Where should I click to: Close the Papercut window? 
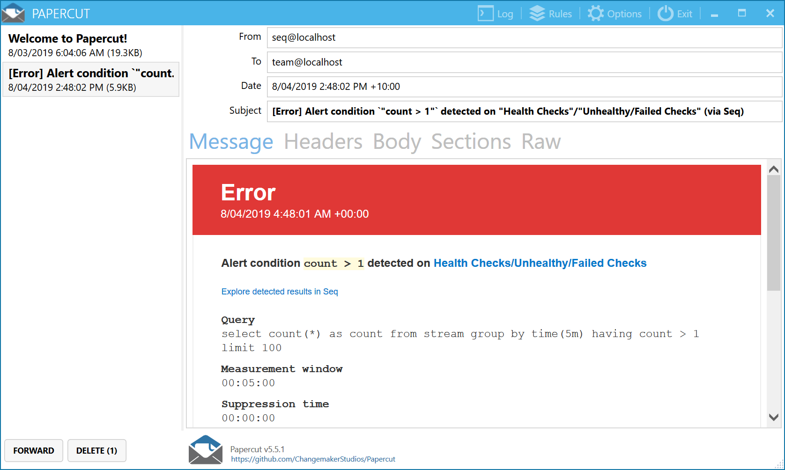click(x=770, y=13)
